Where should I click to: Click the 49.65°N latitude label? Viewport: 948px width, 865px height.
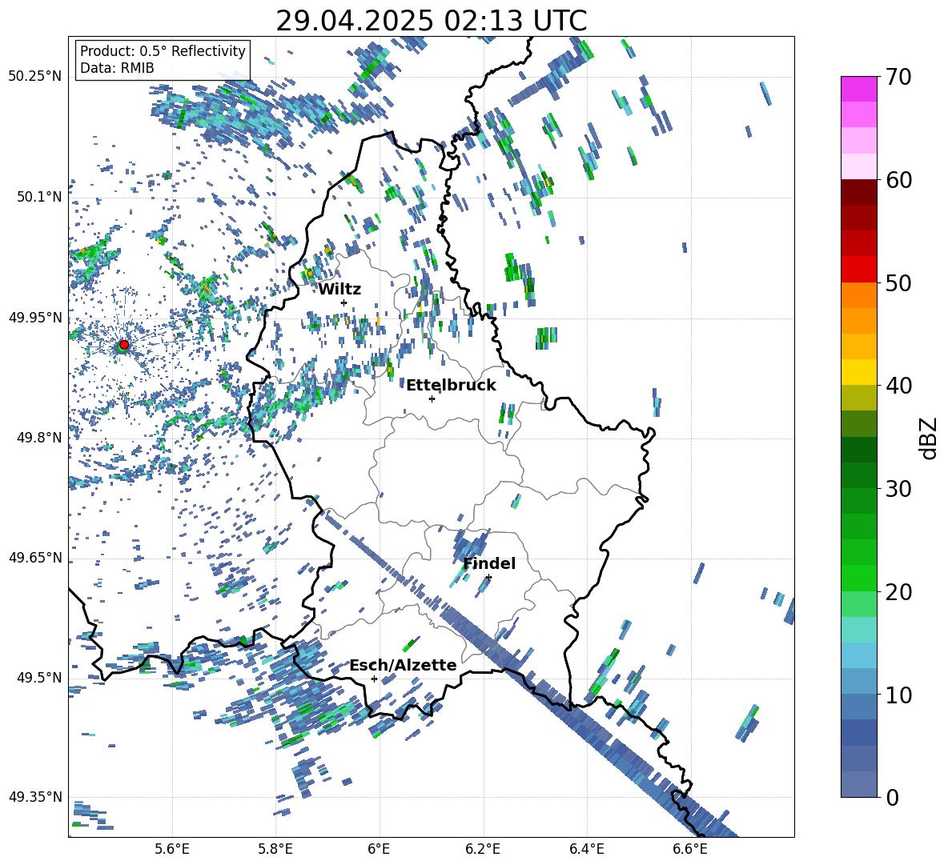point(35,557)
